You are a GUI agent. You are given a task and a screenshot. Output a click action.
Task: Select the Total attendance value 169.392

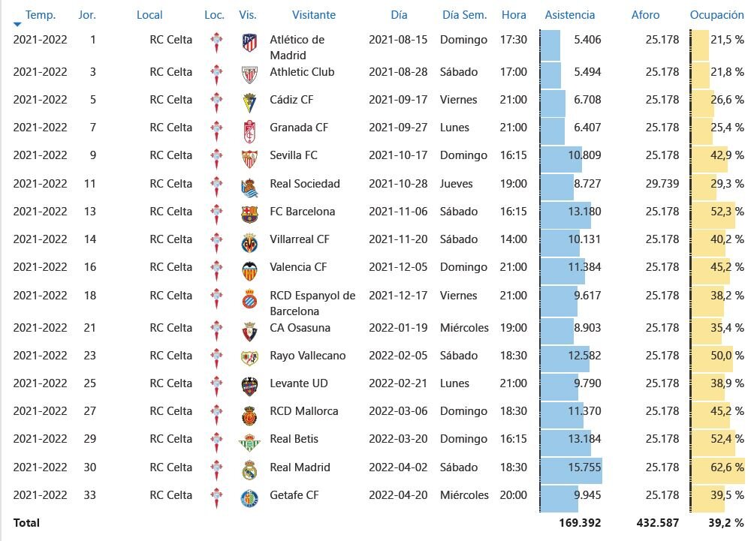pyautogui.click(x=580, y=523)
